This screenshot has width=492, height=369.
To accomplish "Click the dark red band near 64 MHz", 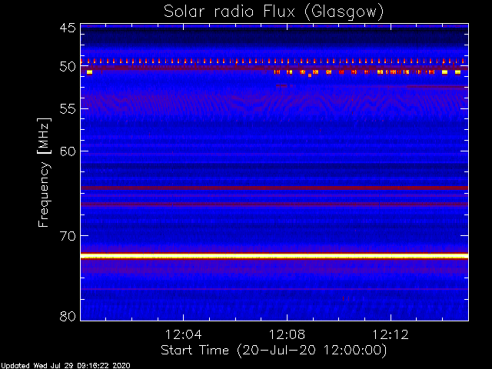I will (x=274, y=188).
